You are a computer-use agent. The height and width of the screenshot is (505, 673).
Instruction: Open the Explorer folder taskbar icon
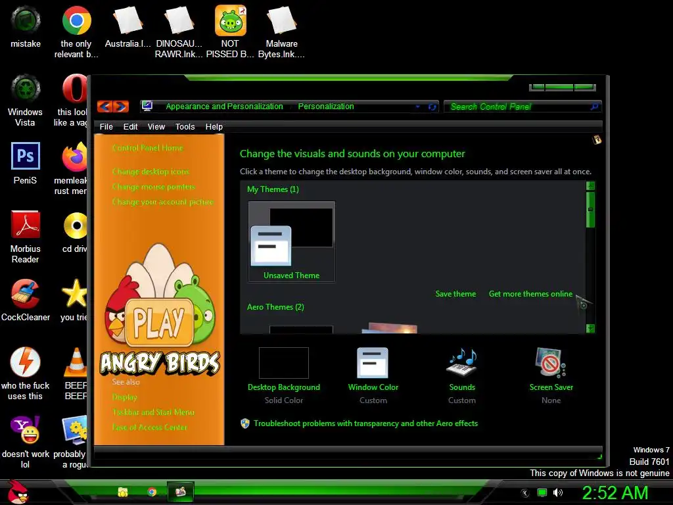(123, 492)
